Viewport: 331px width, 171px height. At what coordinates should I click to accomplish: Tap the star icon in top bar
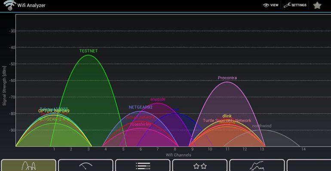(317, 5)
